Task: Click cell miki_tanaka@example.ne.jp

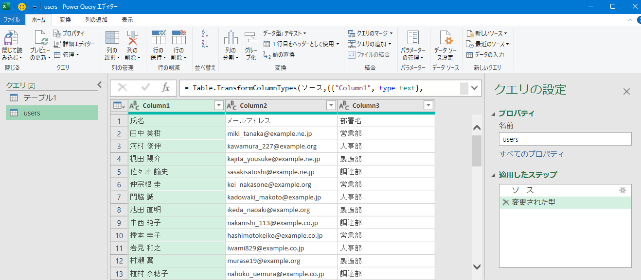Action: click(x=281, y=133)
